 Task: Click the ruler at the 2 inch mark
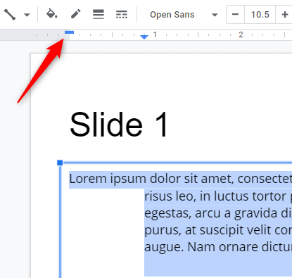[241, 34]
